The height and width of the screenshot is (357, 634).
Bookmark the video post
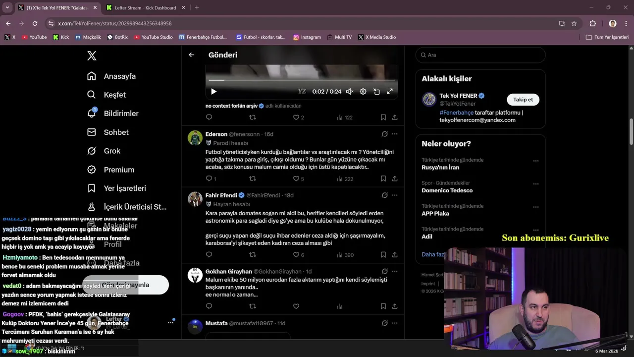383,118
